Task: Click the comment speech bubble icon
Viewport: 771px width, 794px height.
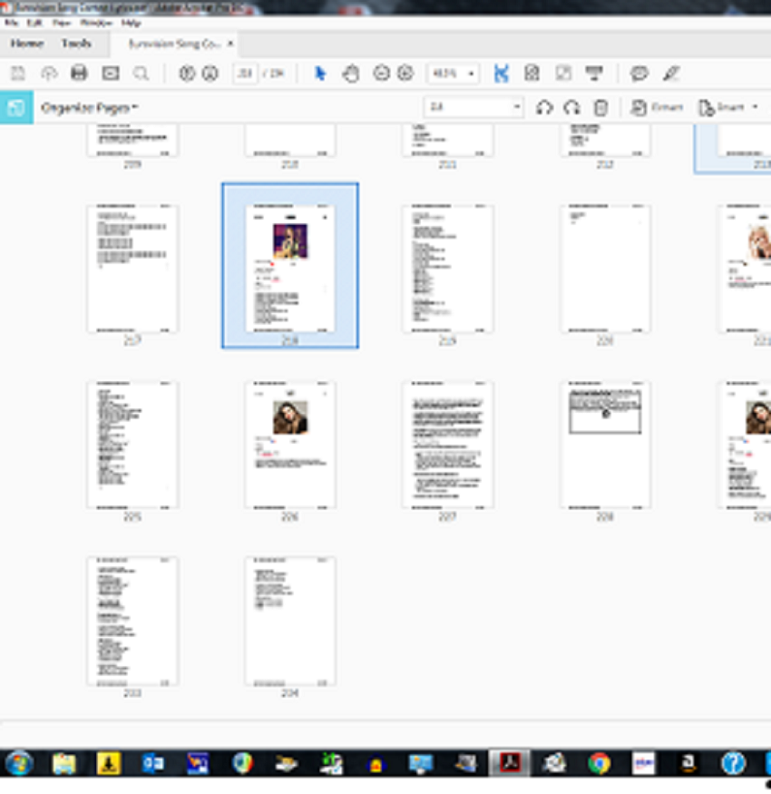Action: [x=639, y=74]
